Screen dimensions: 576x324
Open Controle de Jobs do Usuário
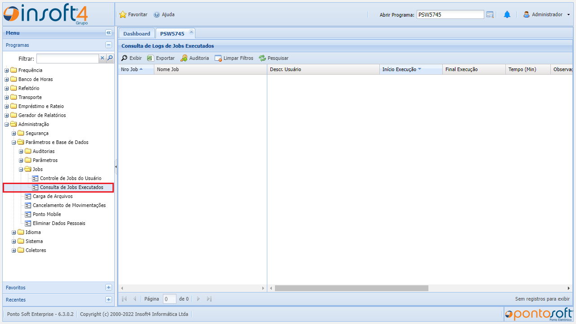click(70, 178)
